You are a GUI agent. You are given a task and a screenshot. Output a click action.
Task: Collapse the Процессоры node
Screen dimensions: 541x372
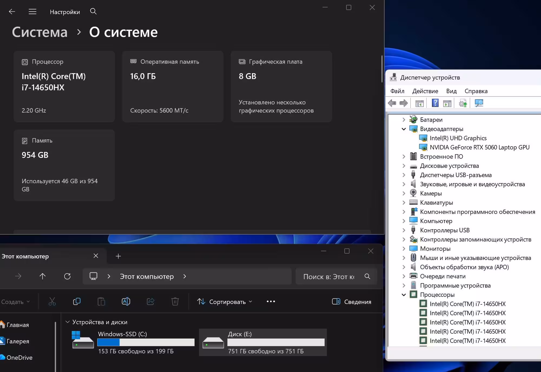404,295
